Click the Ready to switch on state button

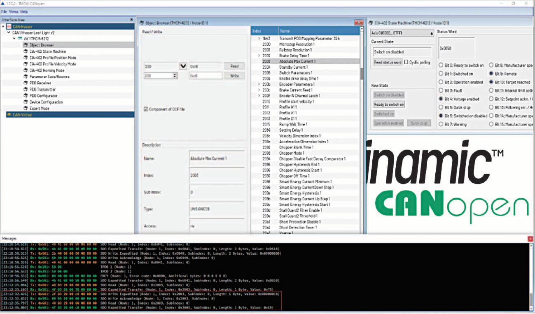pyautogui.click(x=389, y=105)
